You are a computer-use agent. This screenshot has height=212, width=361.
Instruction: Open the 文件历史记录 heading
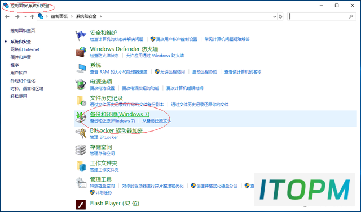(x=107, y=98)
